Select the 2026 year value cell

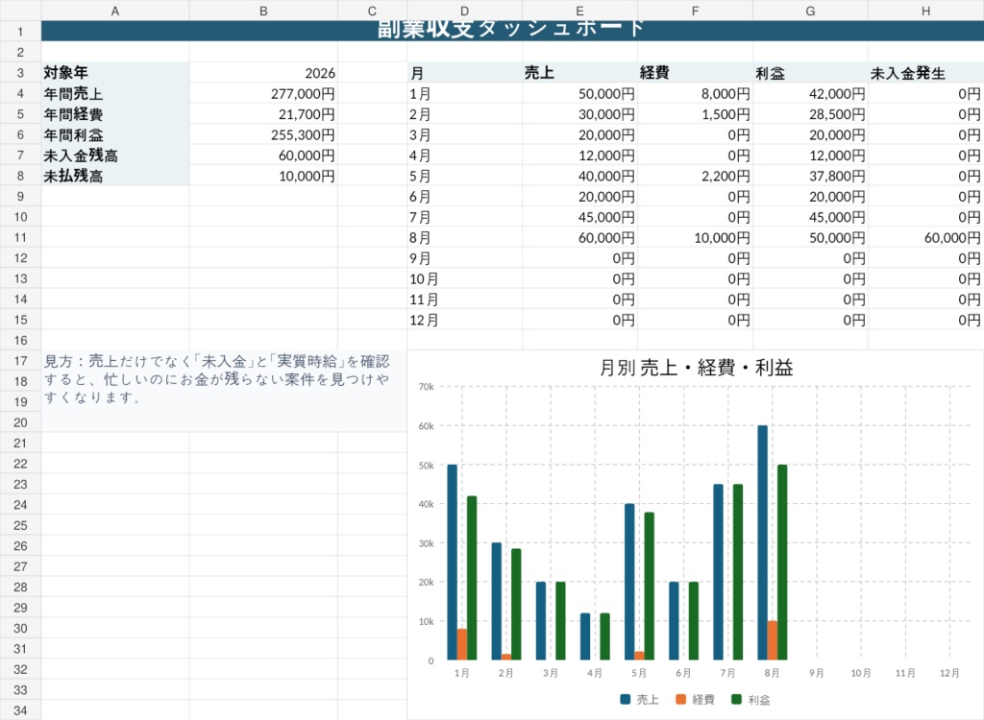tap(263, 73)
